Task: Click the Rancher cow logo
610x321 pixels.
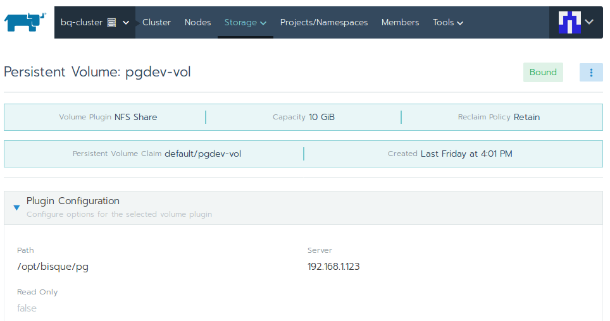Action: coord(25,22)
